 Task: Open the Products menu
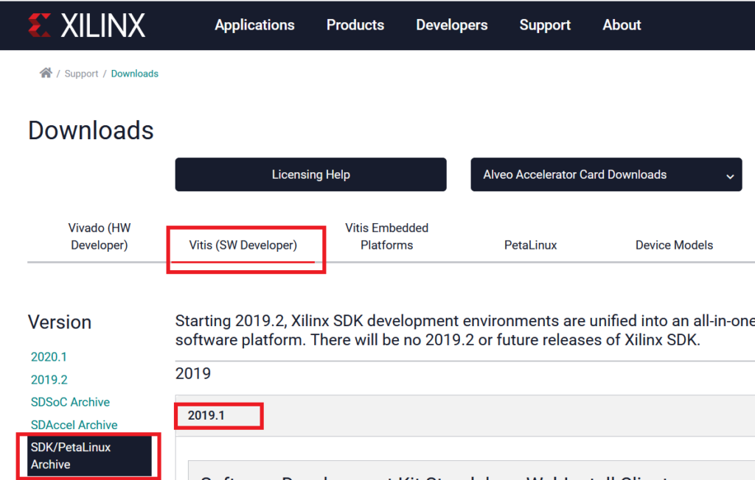point(355,25)
